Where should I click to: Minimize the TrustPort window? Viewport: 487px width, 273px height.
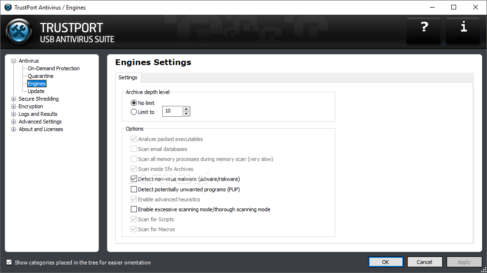432,7
